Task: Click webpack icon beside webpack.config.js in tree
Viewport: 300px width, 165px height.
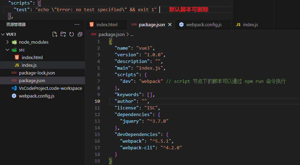Action: coord(14,96)
